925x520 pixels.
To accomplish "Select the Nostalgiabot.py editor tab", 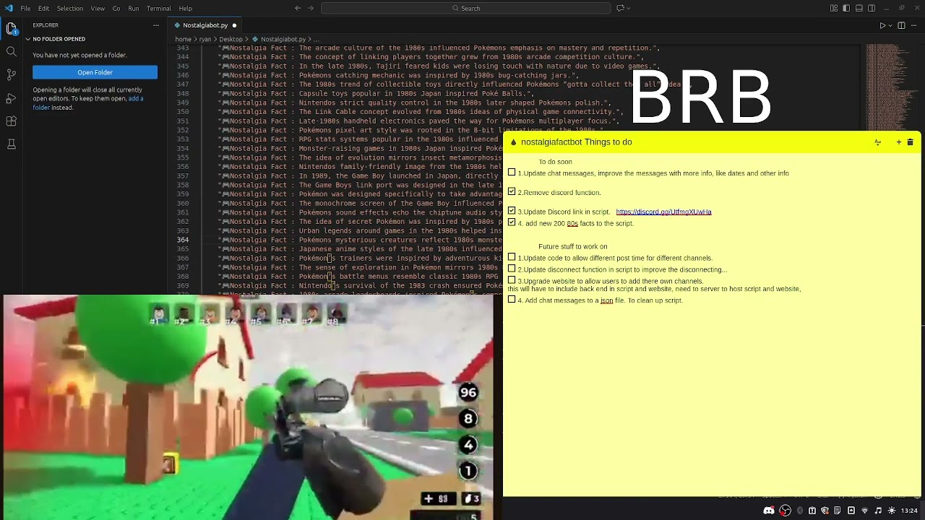I will coord(205,25).
